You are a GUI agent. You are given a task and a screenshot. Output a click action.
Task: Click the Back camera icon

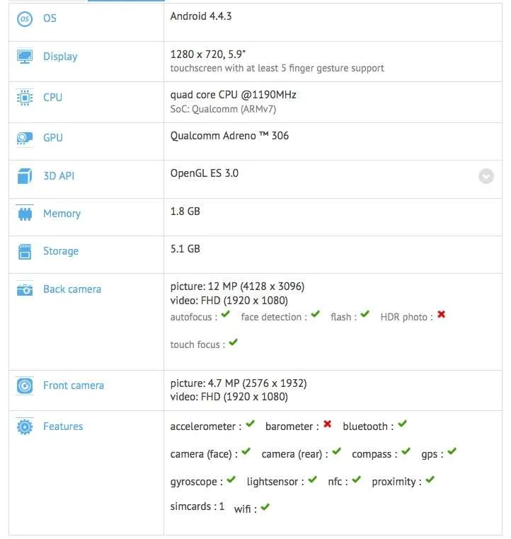click(24, 290)
